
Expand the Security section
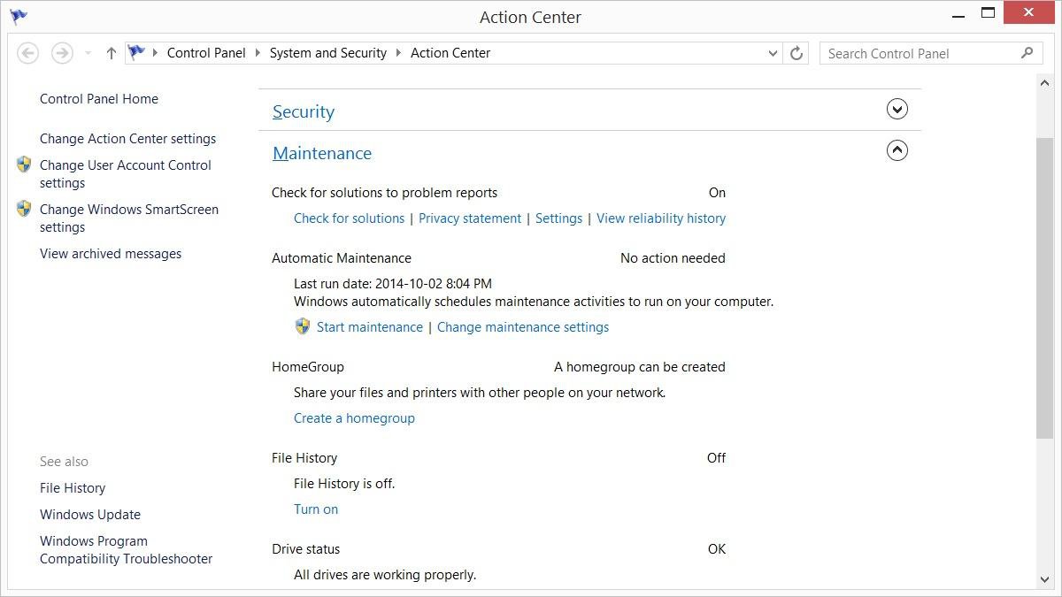click(897, 108)
